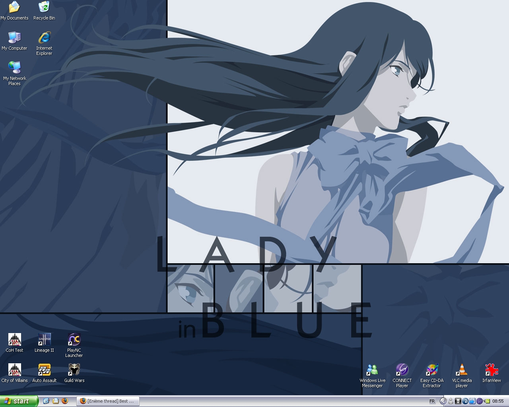
Task: Select the IrfanView shortcut
Action: pyautogui.click(x=492, y=373)
